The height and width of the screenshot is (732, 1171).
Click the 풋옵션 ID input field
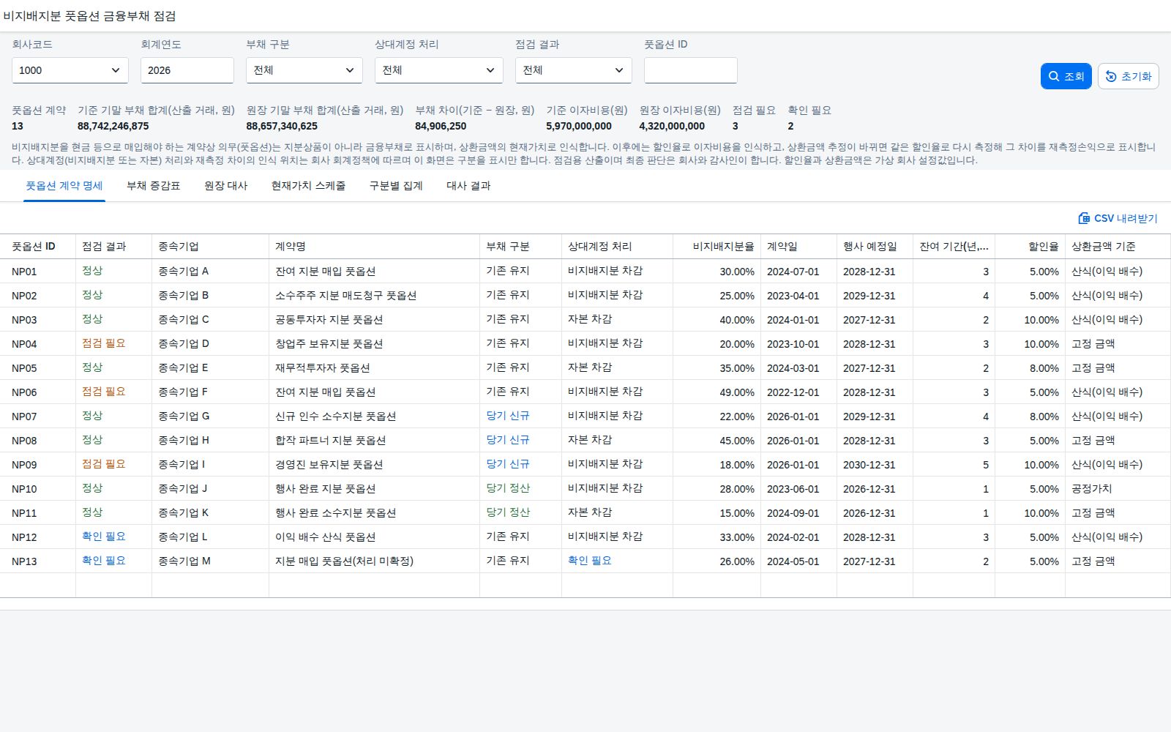pyautogui.click(x=691, y=70)
